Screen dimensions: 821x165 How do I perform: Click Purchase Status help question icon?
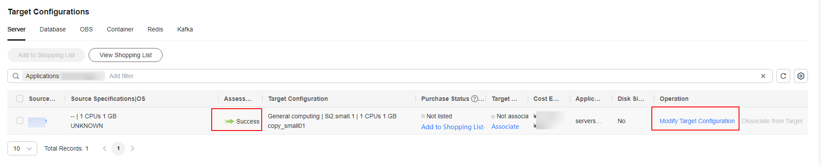click(x=474, y=99)
